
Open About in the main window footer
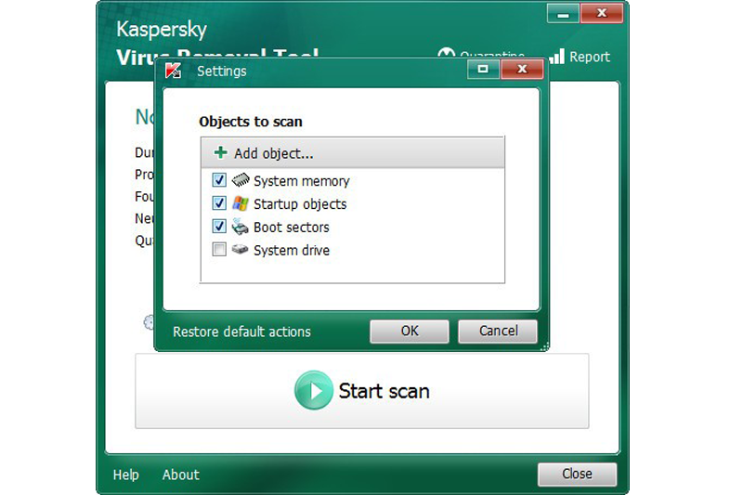(180, 475)
